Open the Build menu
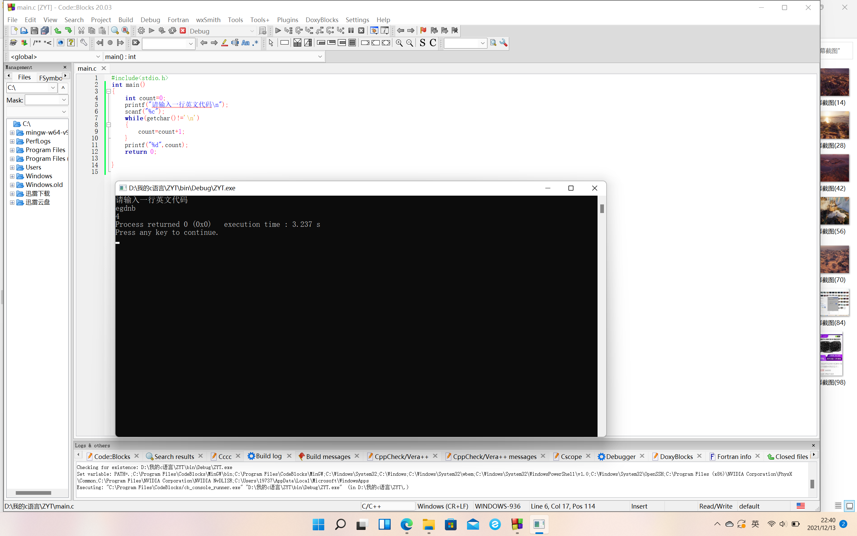The image size is (857, 536). tap(126, 20)
